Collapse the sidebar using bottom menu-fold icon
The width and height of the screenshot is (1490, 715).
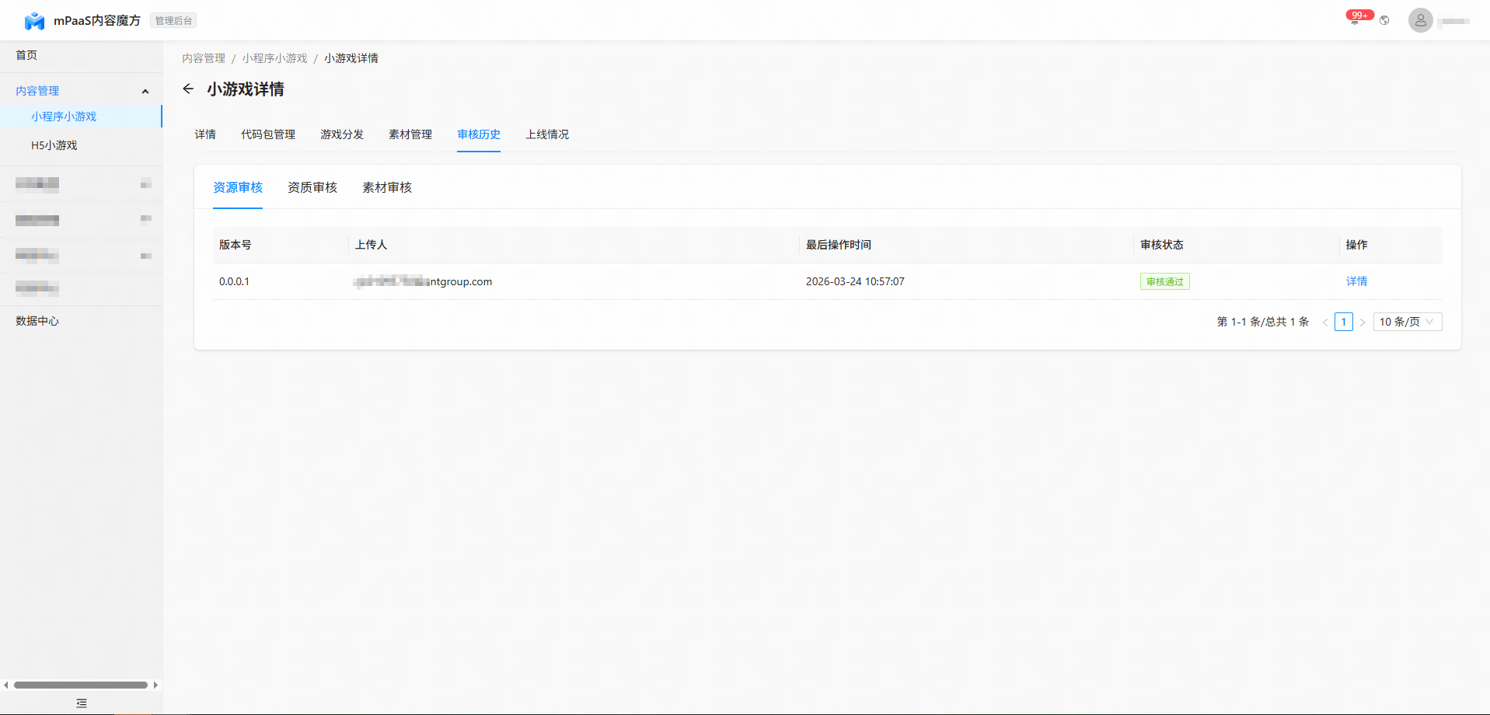point(82,703)
